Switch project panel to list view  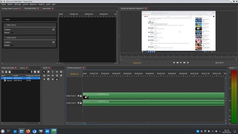35,72
